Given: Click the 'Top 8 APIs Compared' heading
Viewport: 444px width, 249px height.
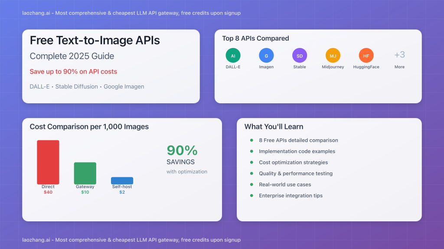Looking at the screenshot, I should click(x=255, y=38).
